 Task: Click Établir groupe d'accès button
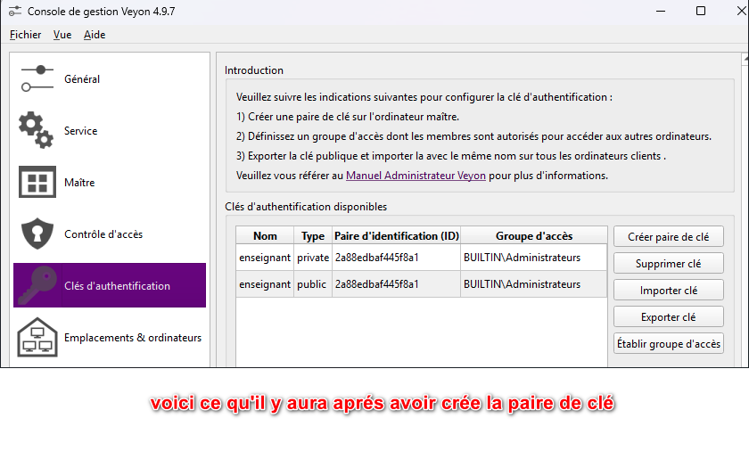point(668,344)
